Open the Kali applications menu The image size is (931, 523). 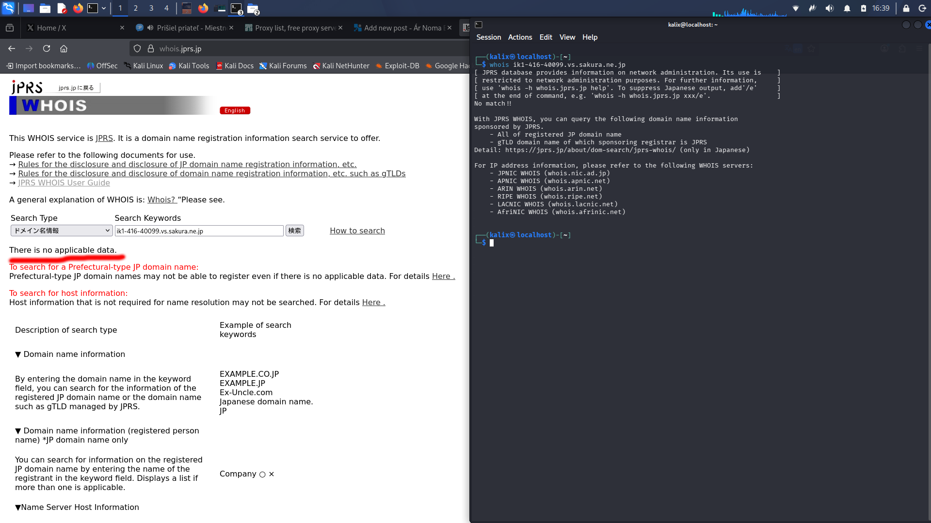(x=8, y=8)
